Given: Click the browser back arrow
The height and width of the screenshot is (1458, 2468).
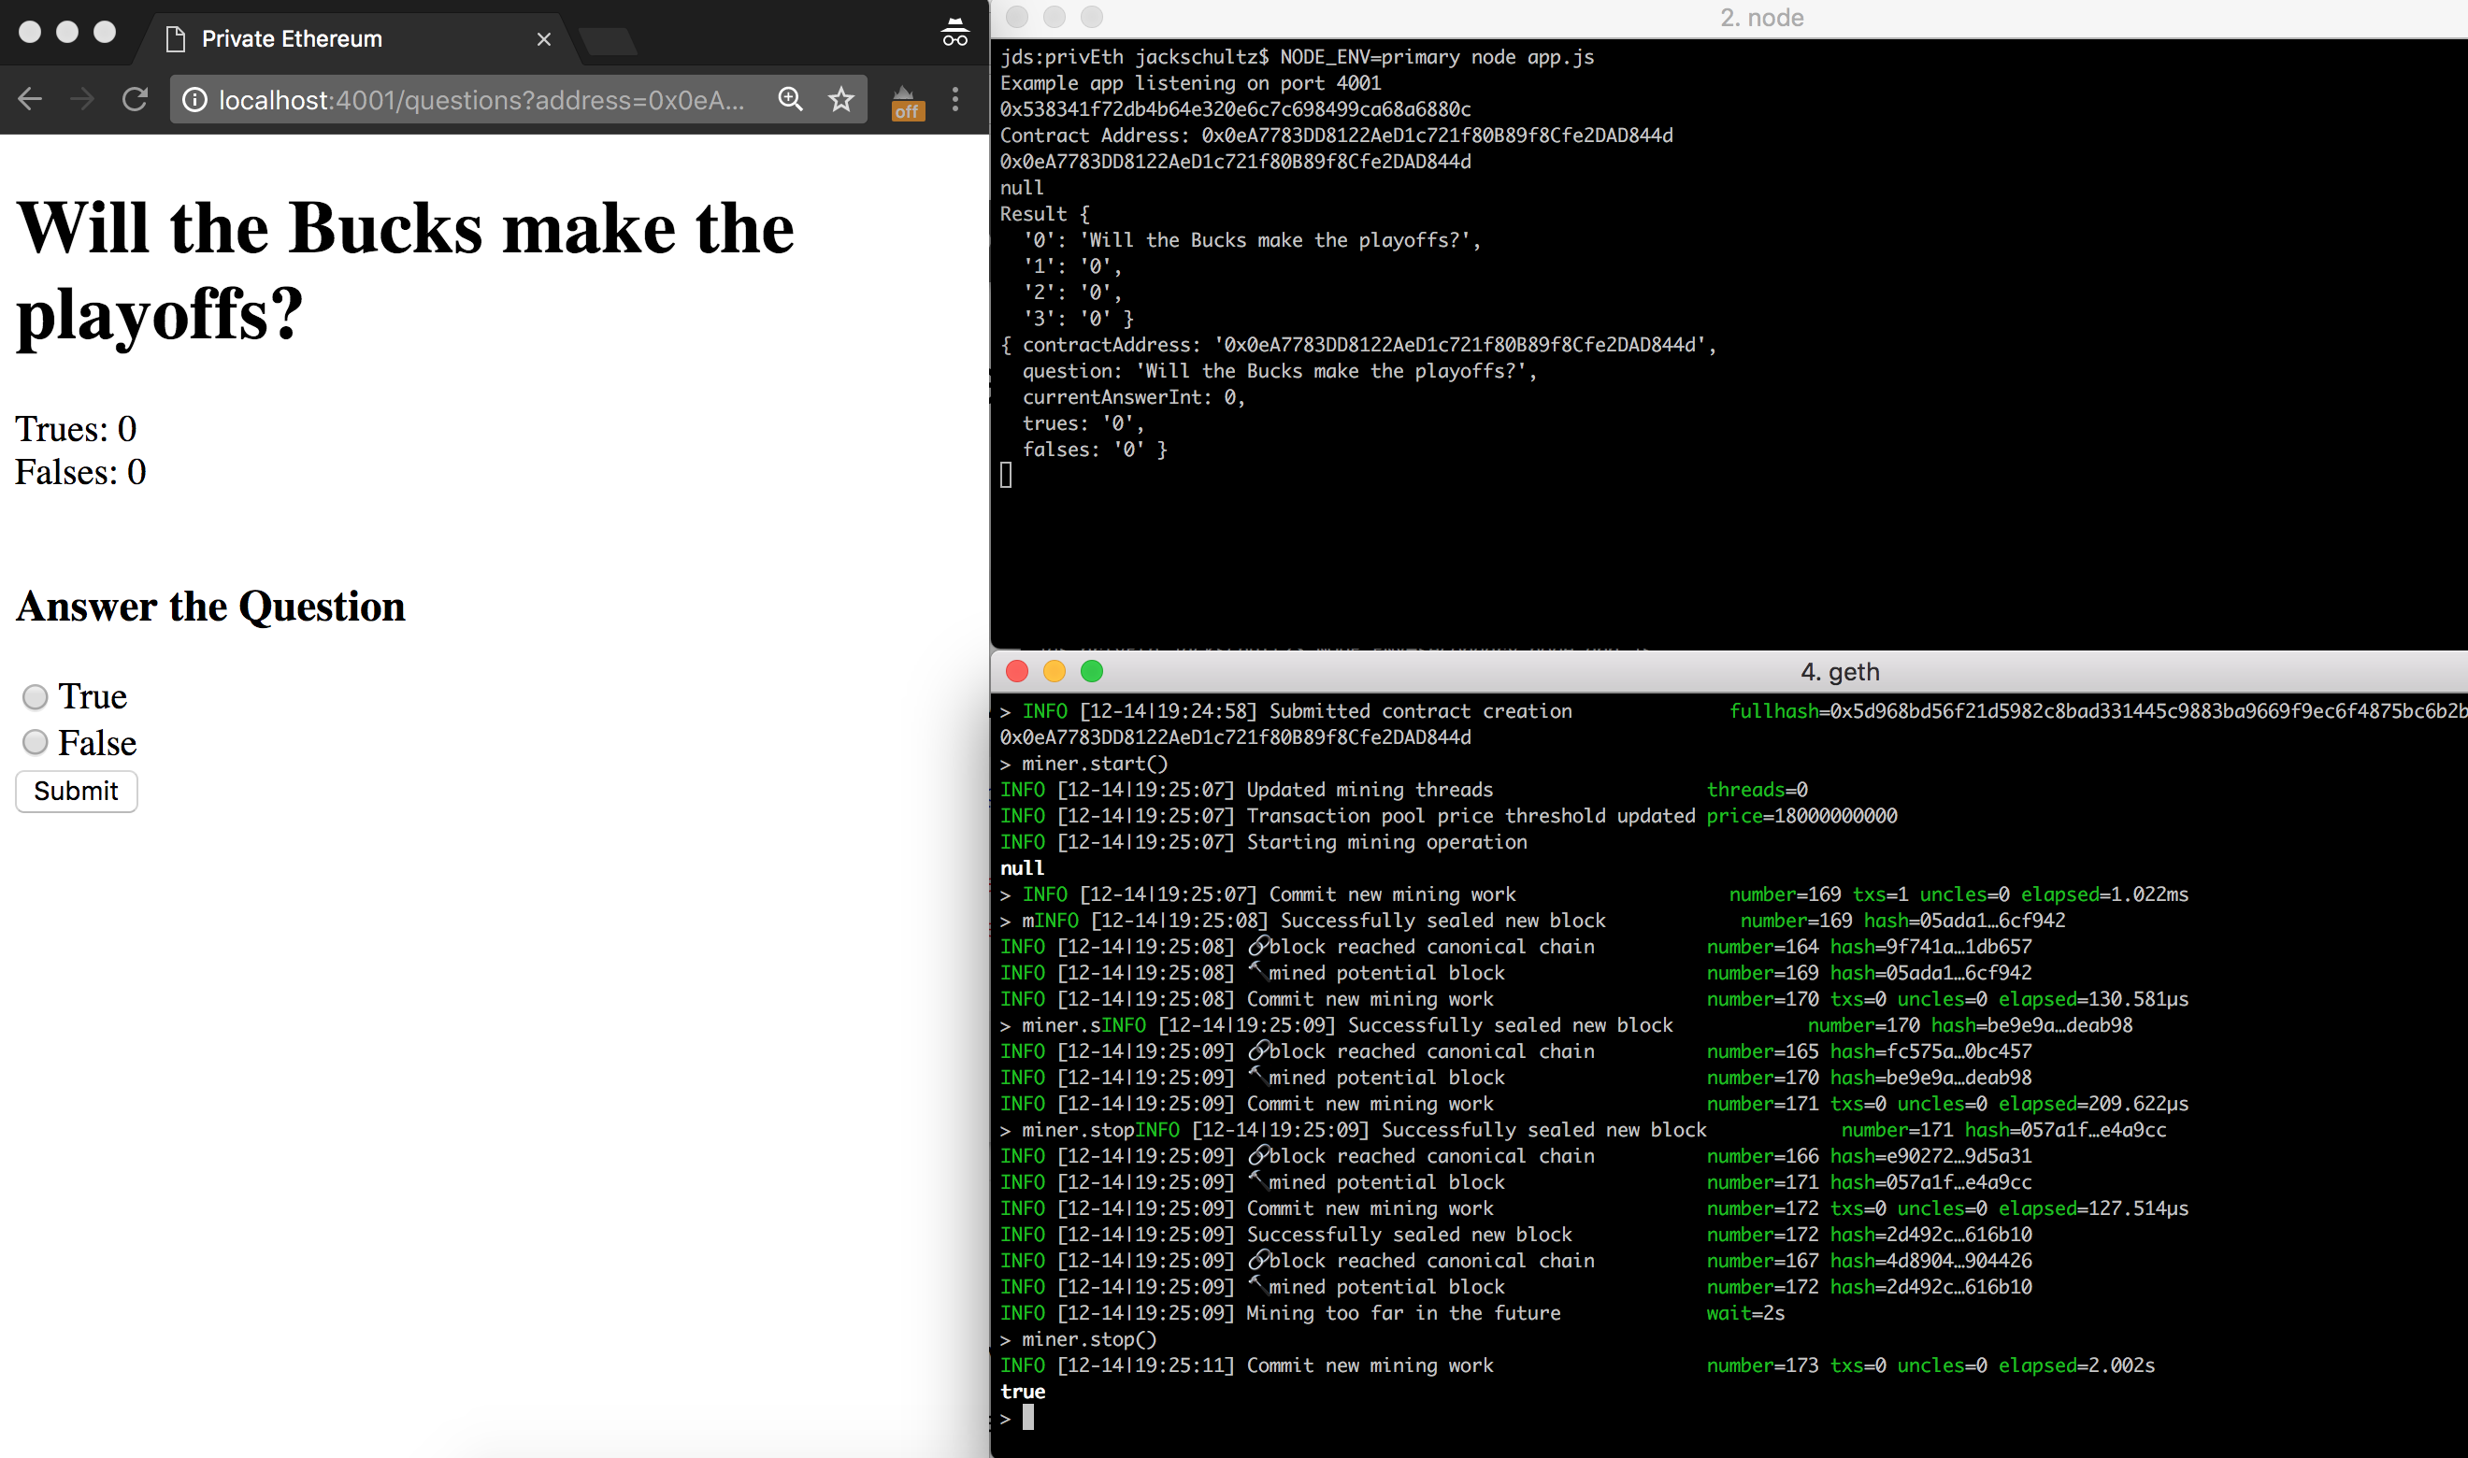Looking at the screenshot, I should tap(30, 99).
